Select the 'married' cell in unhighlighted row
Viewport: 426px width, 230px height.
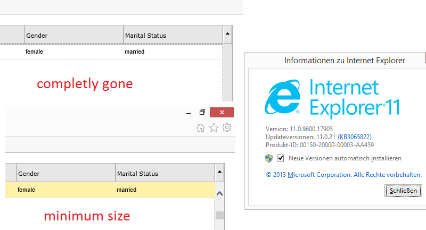coord(135,52)
